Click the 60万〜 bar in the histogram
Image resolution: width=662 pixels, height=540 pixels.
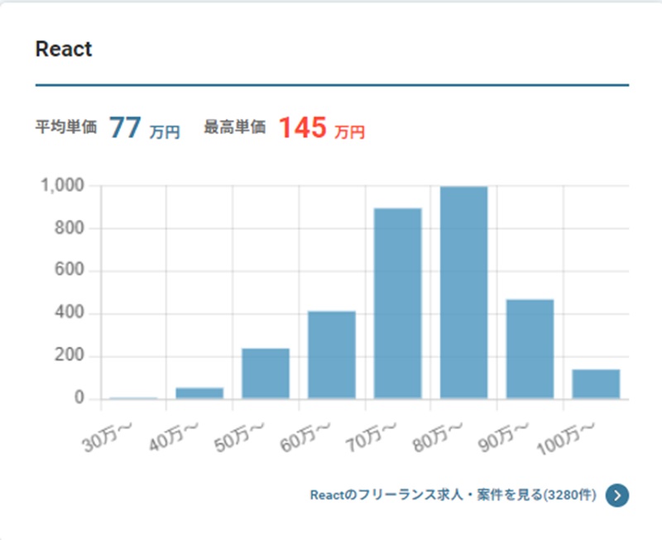tap(332, 355)
